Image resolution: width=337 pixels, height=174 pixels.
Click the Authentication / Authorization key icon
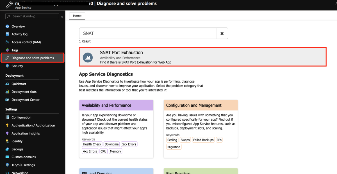[8, 125]
